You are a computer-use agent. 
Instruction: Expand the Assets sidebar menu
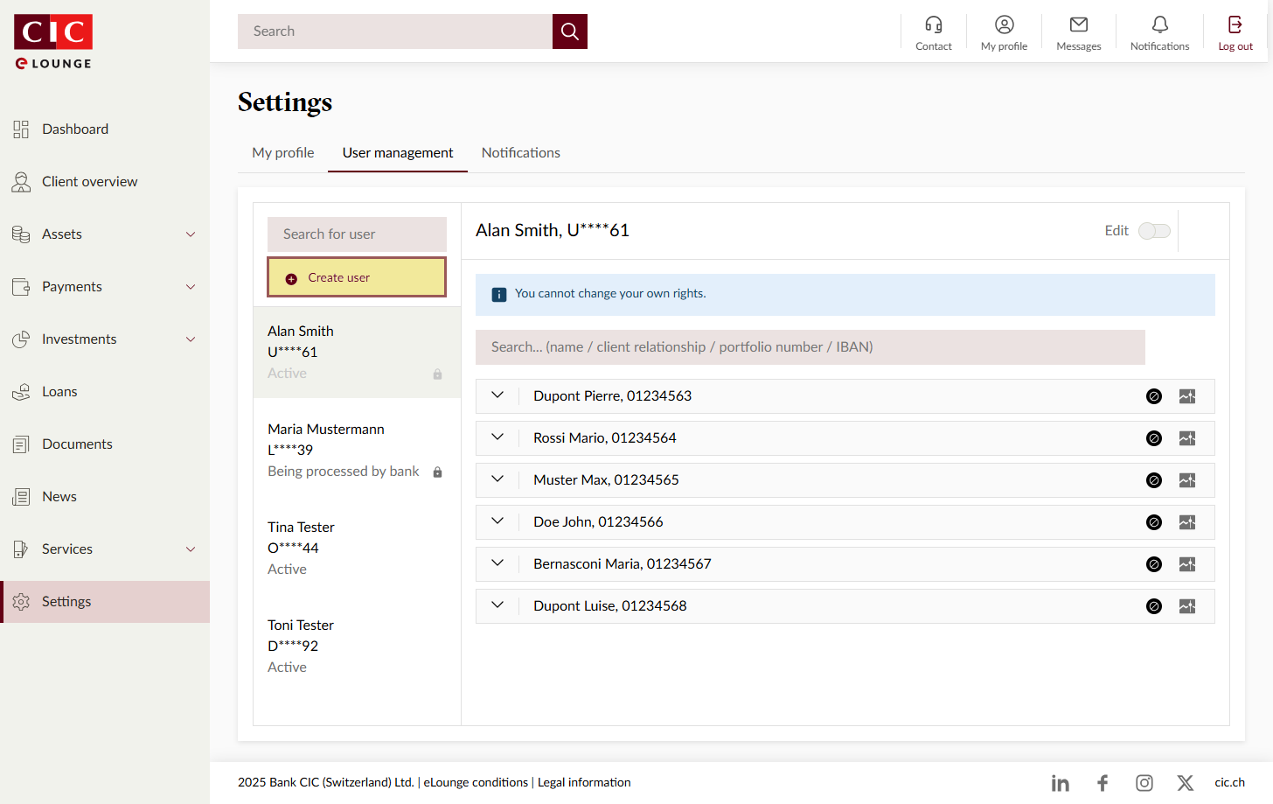point(190,234)
